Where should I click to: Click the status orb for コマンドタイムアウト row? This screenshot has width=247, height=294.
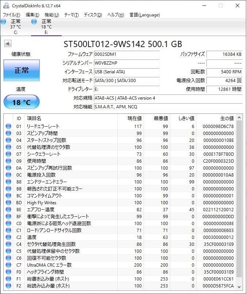pyautogui.click(x=8, y=196)
